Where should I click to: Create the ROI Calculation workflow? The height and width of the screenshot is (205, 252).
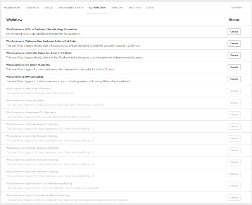tap(234, 79)
